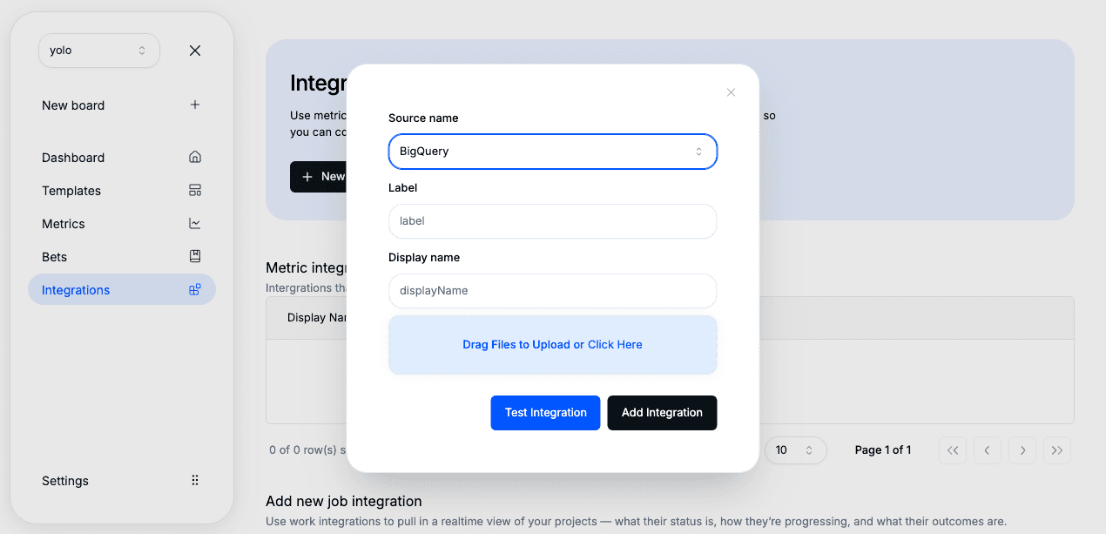The image size is (1106, 534).
Task: Click the plus icon beside New board
Action: pyautogui.click(x=195, y=105)
